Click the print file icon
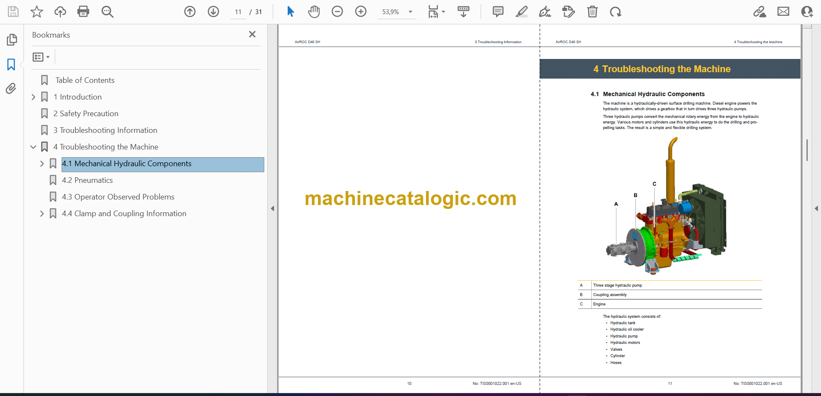821x396 pixels. pyautogui.click(x=83, y=12)
